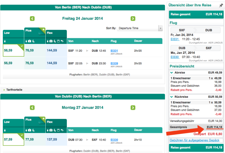Click EI330 link in the trip overview sidebar
The width and height of the screenshot is (225, 153).
coord(175,57)
